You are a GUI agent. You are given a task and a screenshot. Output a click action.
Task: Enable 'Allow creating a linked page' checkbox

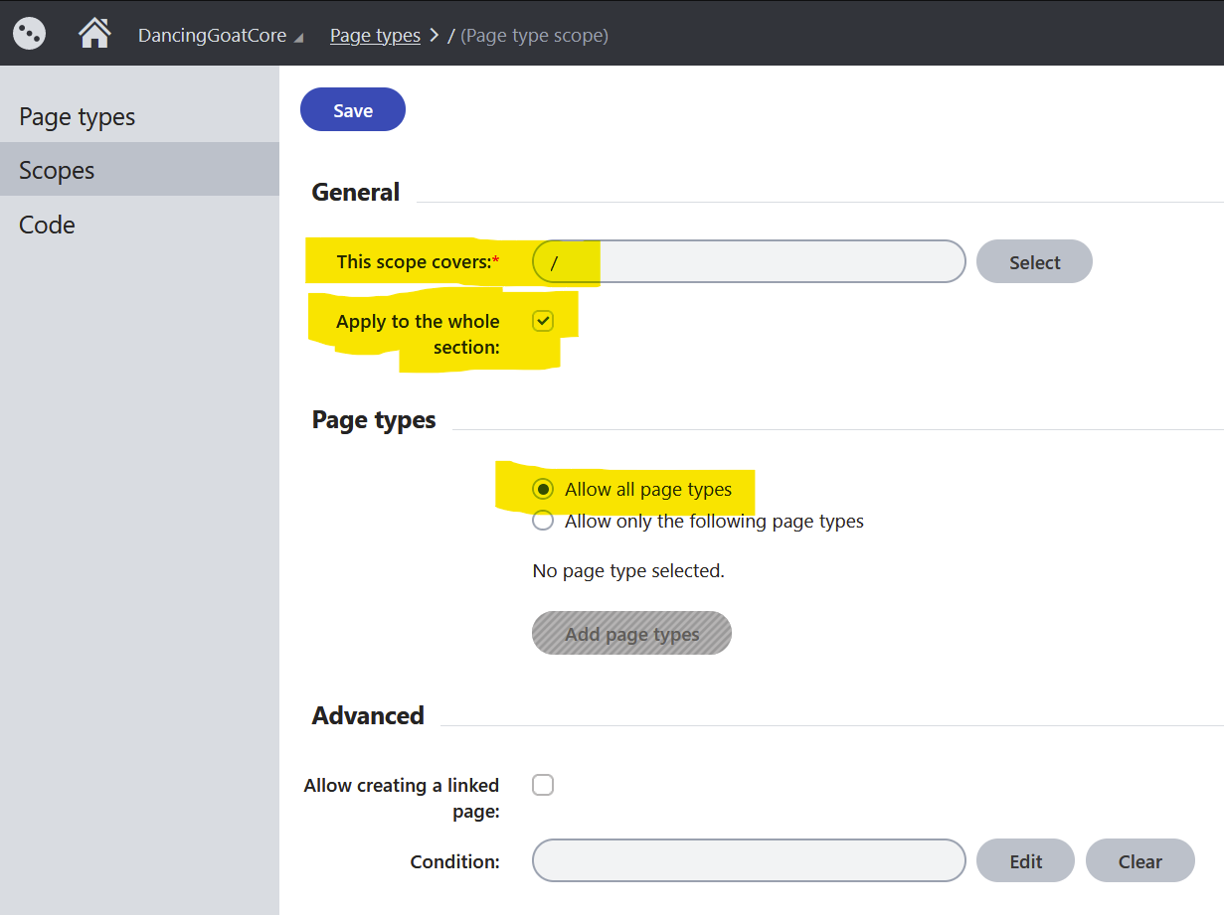(x=543, y=786)
